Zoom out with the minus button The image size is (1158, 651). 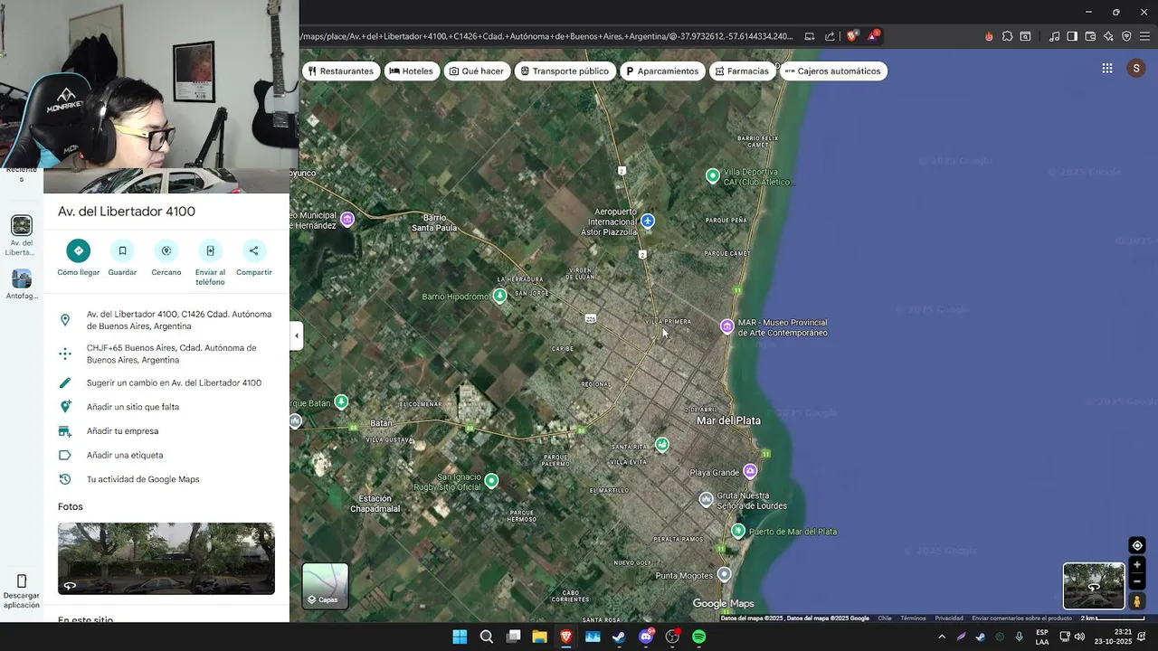pyautogui.click(x=1137, y=581)
